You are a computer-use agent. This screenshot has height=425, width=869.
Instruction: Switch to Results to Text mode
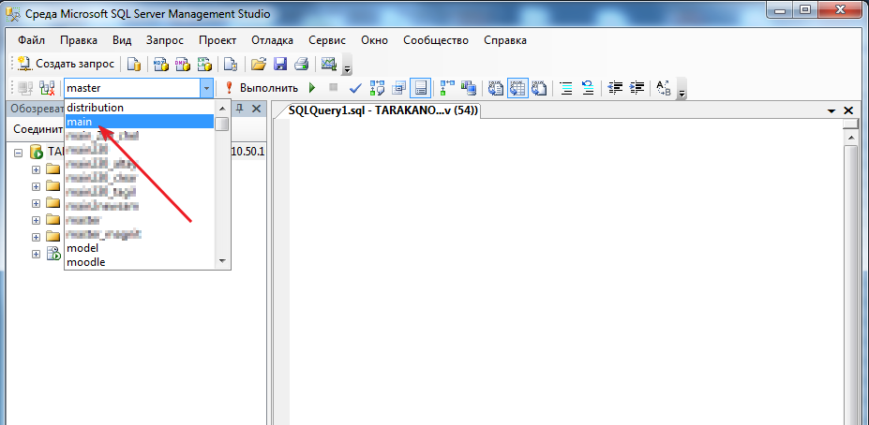496,87
